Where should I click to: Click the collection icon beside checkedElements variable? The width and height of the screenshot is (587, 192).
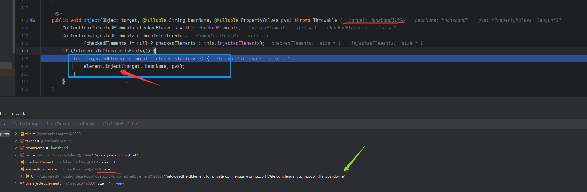click(x=22, y=162)
